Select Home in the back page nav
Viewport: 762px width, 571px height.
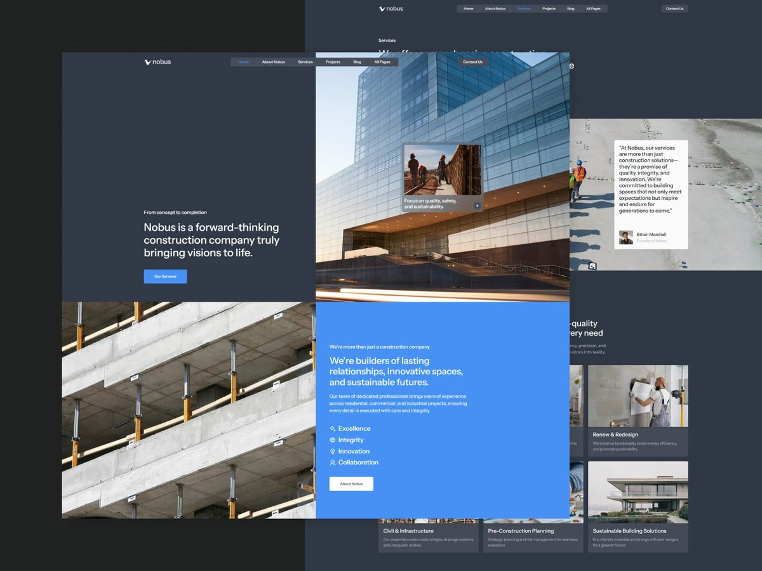point(469,9)
